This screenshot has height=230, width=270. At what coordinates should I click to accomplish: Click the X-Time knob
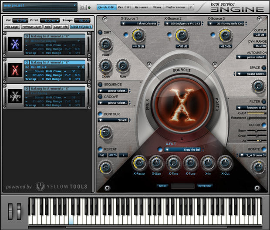(x=173, y=163)
